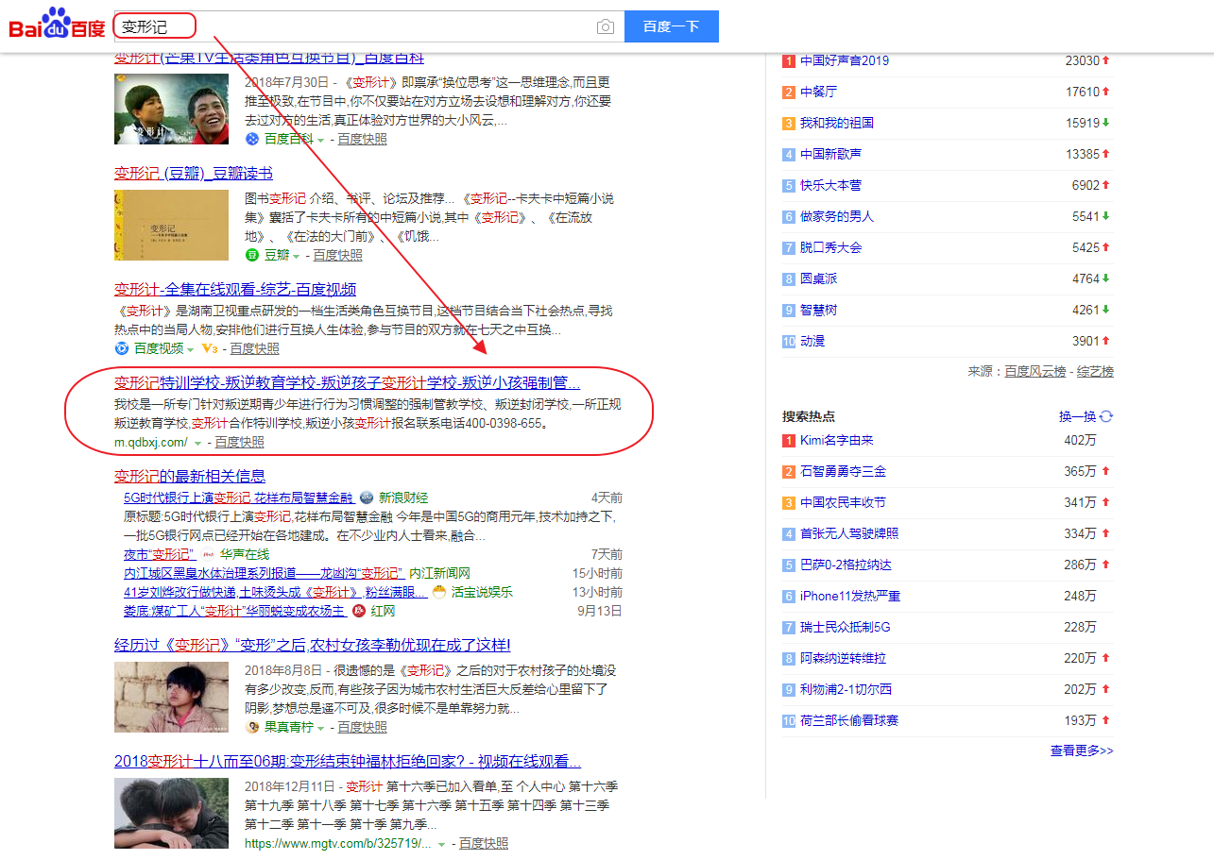Open the 百度百科 result thumbnail image
The width and height of the screenshot is (1214, 860).
[171, 109]
